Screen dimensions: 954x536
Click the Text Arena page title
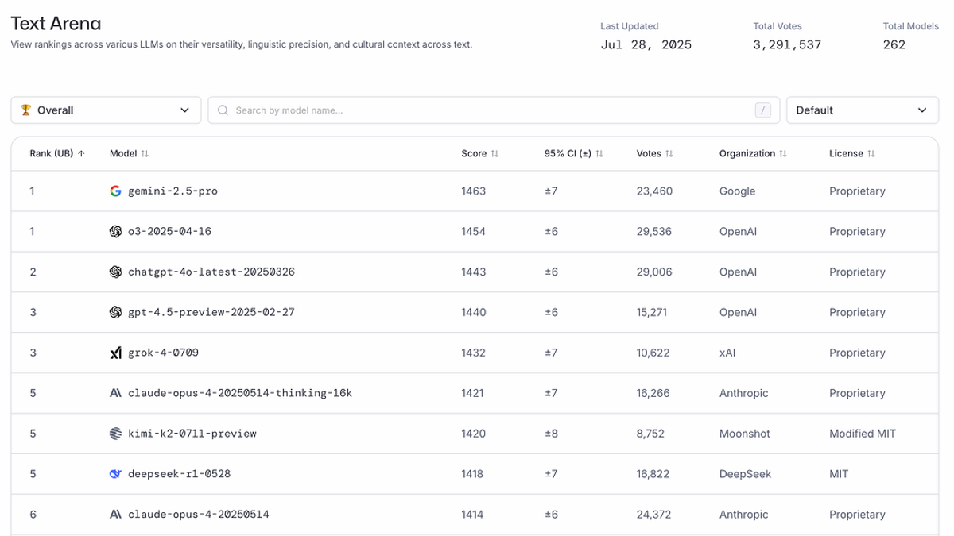coord(56,24)
